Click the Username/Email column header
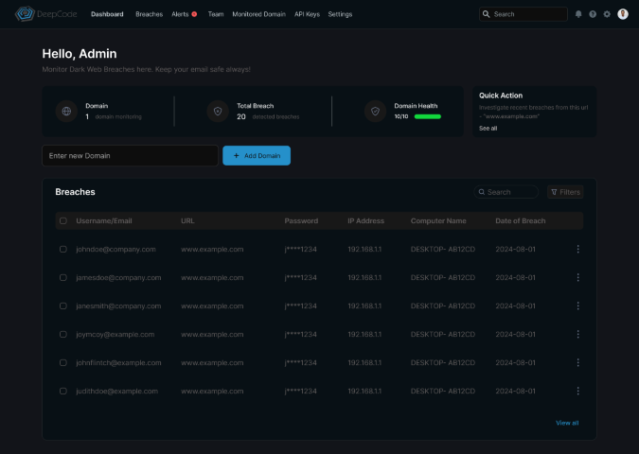Screen dimensions: 639x454 [104, 220]
